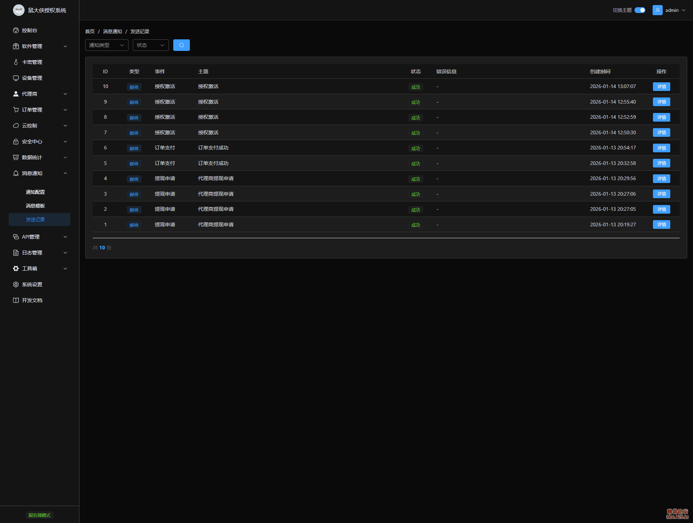This screenshot has height=523, width=693.
Task: Expand the 工具箱 submenu chevron
Action: coord(65,269)
